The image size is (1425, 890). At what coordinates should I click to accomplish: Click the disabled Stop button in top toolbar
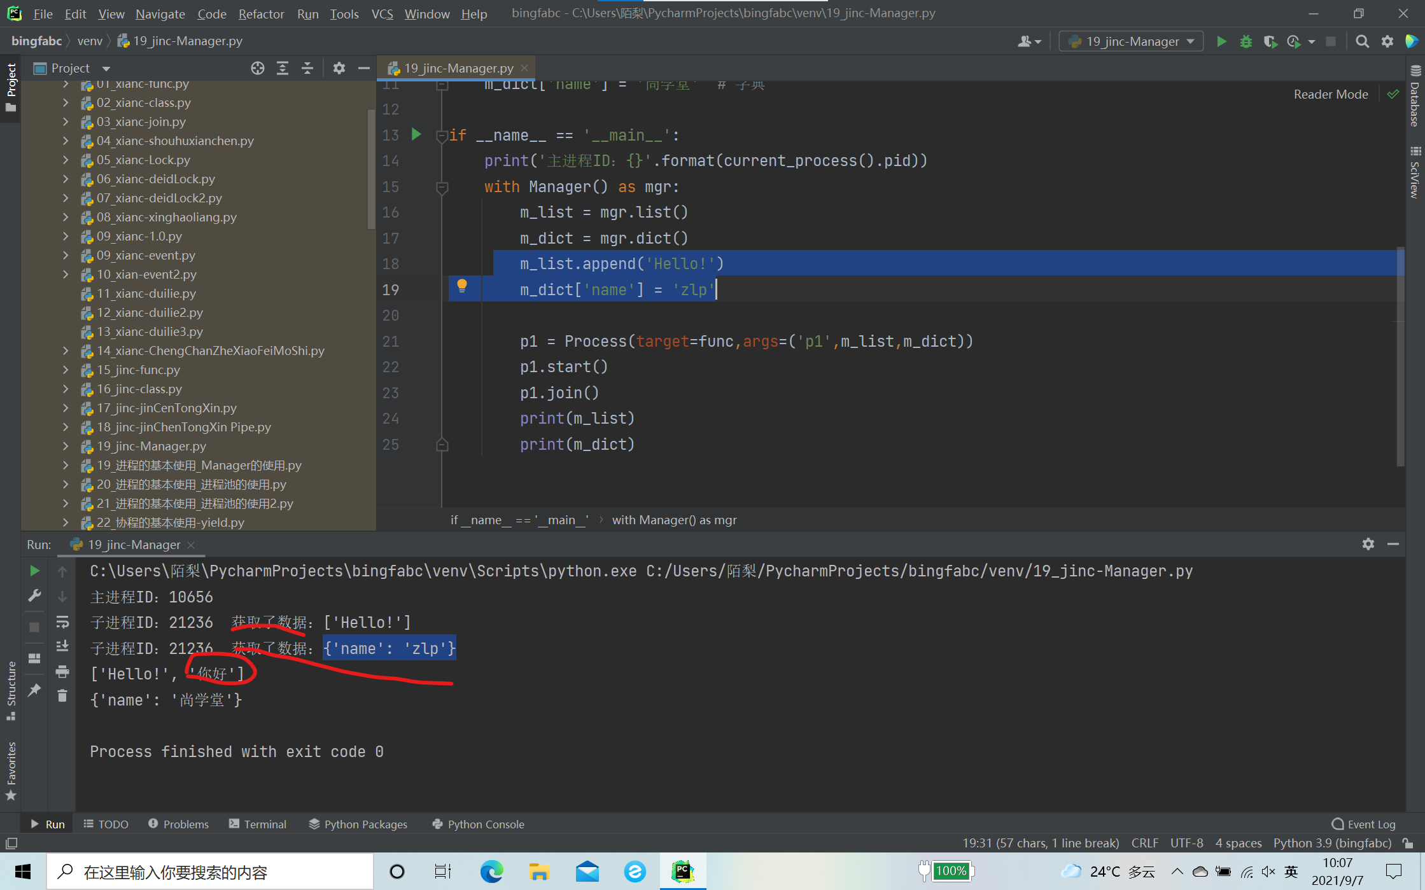1330,41
